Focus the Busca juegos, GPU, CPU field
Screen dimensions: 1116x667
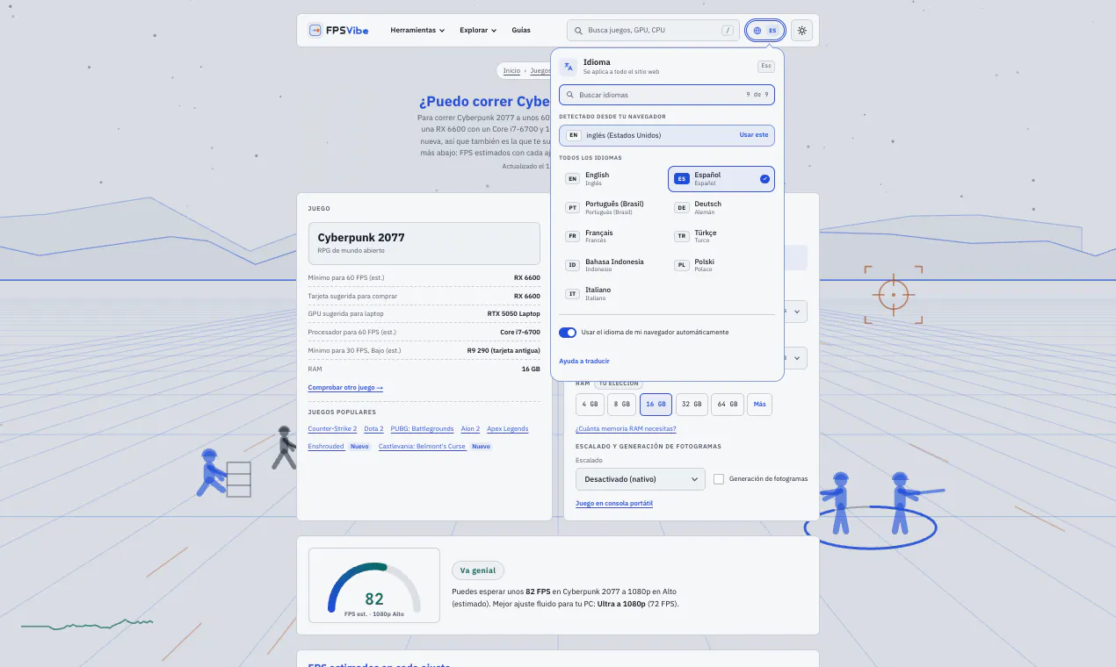click(x=654, y=31)
